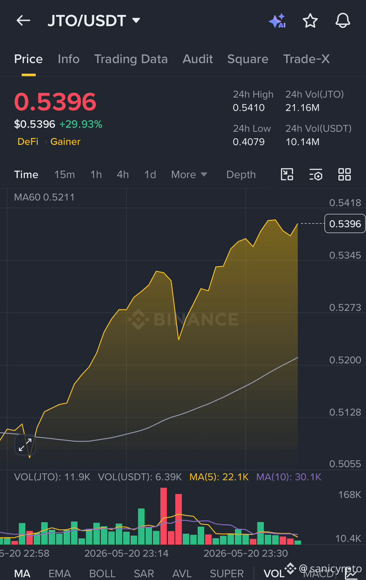Tap the DeFi tag
The width and height of the screenshot is (366, 580).
click(x=28, y=142)
